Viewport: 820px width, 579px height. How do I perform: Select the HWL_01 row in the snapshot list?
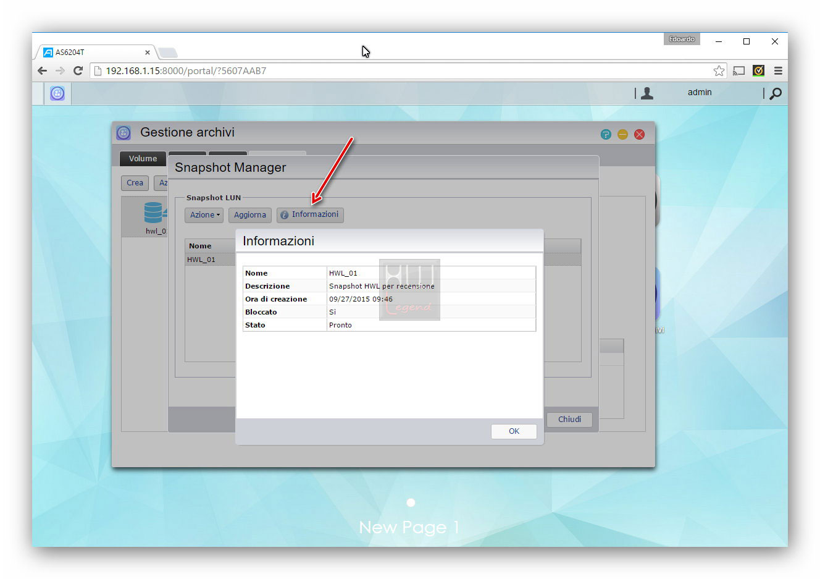tap(211, 260)
